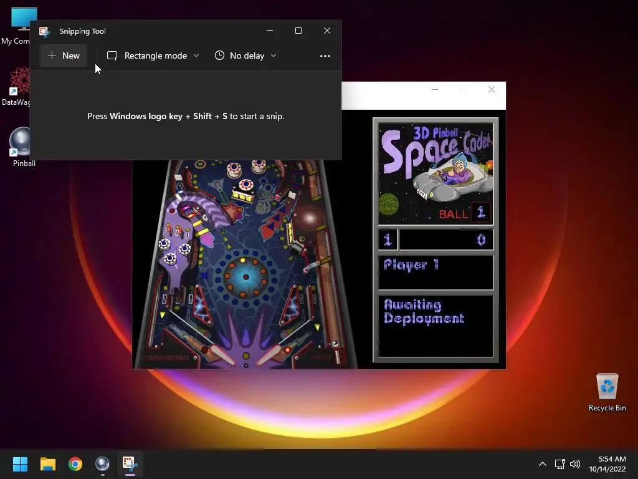Close the Pinball game window

492,89
